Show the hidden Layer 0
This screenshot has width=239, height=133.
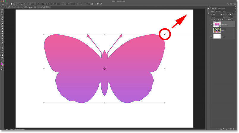tap(212, 30)
